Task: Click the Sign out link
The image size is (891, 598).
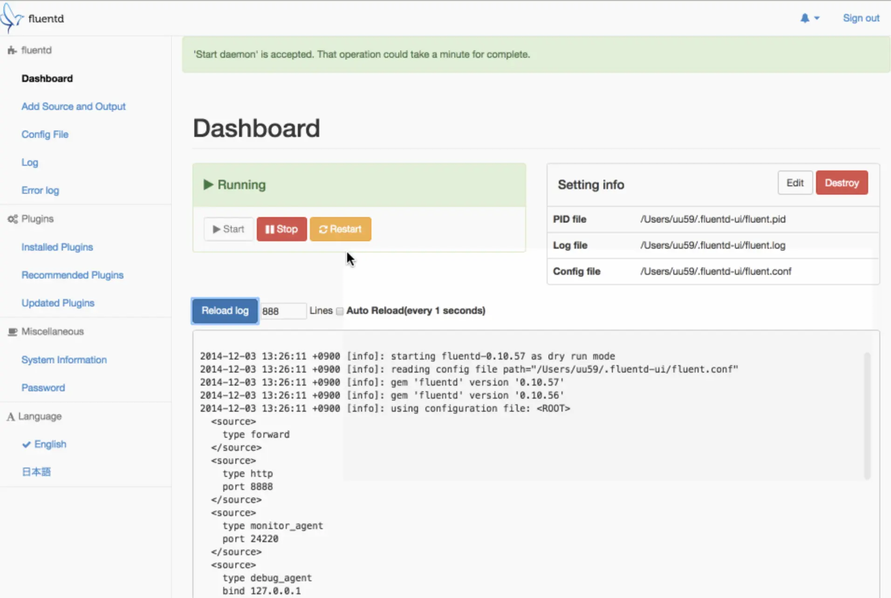Action: pyautogui.click(x=861, y=18)
